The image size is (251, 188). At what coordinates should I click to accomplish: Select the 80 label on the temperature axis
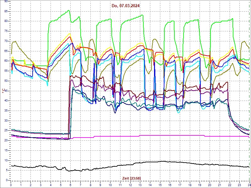(x=6, y=21)
